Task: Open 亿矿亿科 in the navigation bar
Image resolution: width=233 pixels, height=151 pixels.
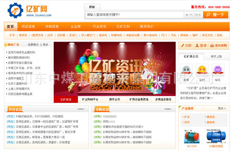Action: pyautogui.click(x=123, y=26)
